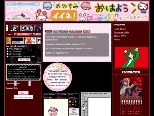Viewport: 154px width, 116px height.
Task: Buy the bread loaf in pet shop
Action: pyautogui.click(x=70, y=105)
